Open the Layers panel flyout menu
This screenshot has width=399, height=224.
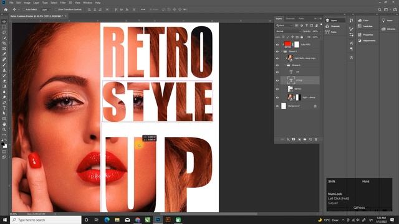click(320, 19)
